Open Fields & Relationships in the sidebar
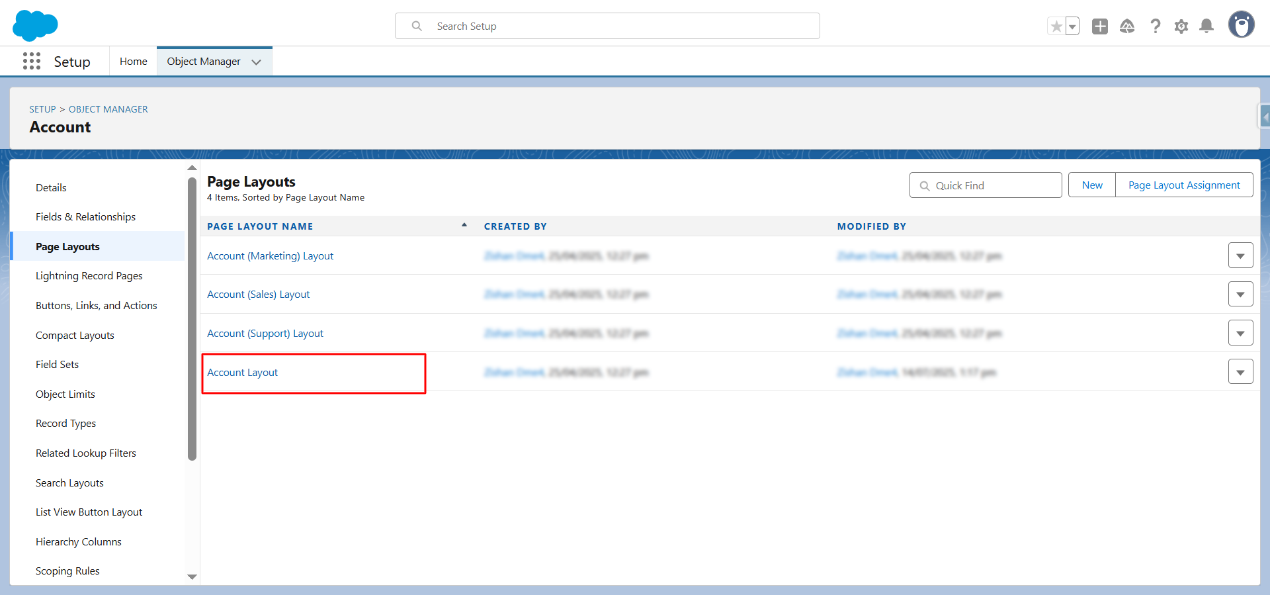Viewport: 1270px width, 601px height. 85,217
